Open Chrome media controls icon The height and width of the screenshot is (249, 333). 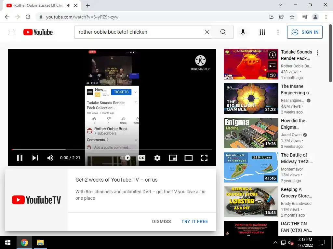point(305,17)
